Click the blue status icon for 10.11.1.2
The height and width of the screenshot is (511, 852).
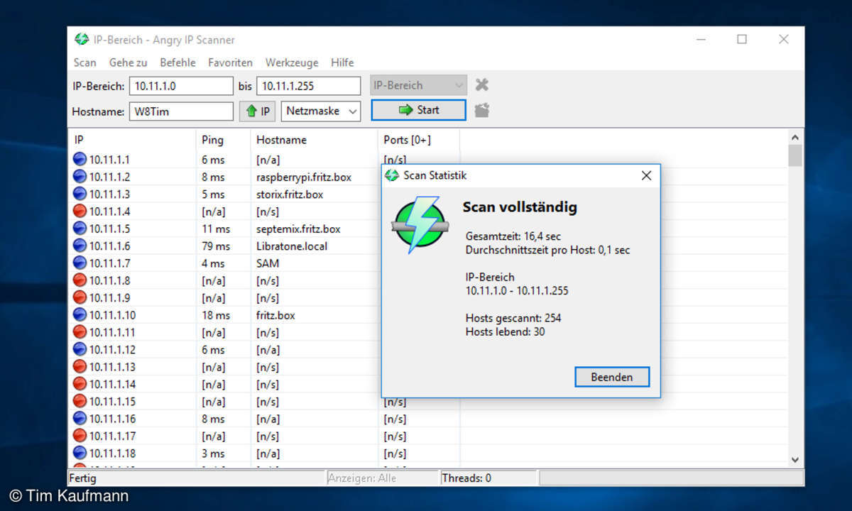80,177
